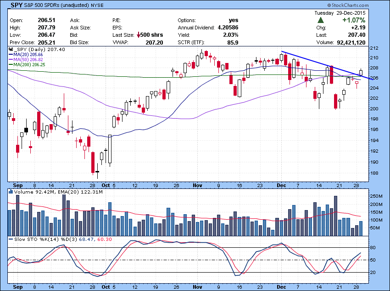390x291 pixels.
Task: Click the tallest December volume bar
Action: pos(335,216)
